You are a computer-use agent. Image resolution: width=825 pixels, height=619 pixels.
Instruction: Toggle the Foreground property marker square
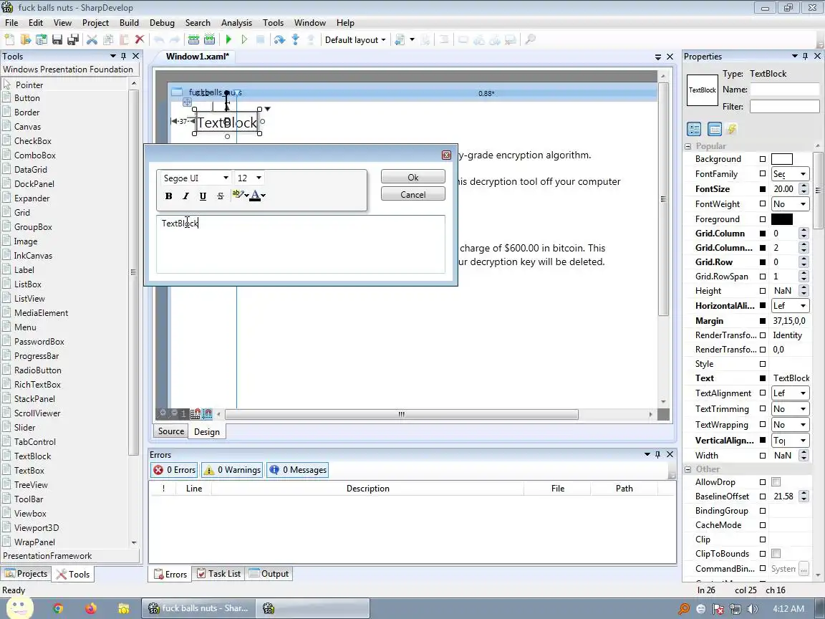click(763, 219)
